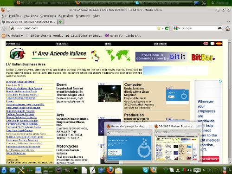The image size is (232, 174).
Task: Open the Cronologia menu
Action: coord(48,16)
